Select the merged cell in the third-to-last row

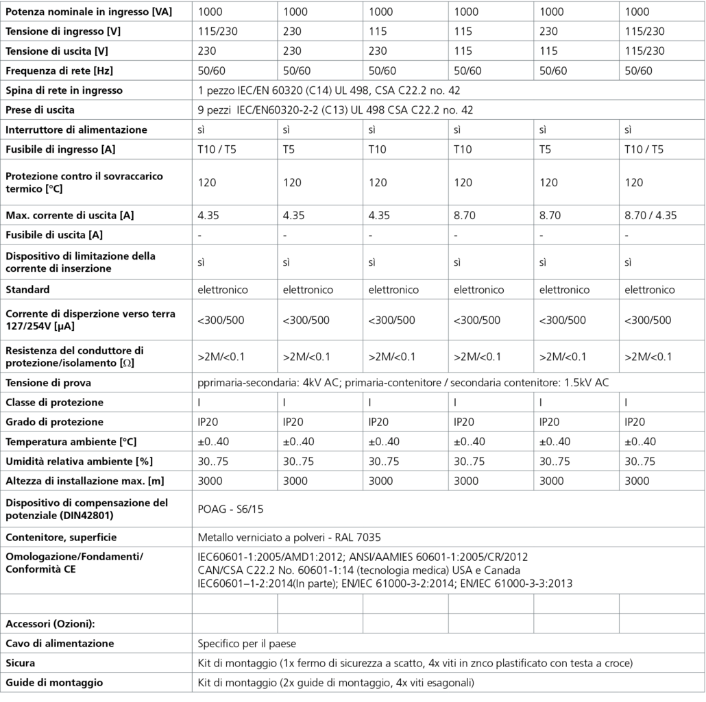point(448,643)
